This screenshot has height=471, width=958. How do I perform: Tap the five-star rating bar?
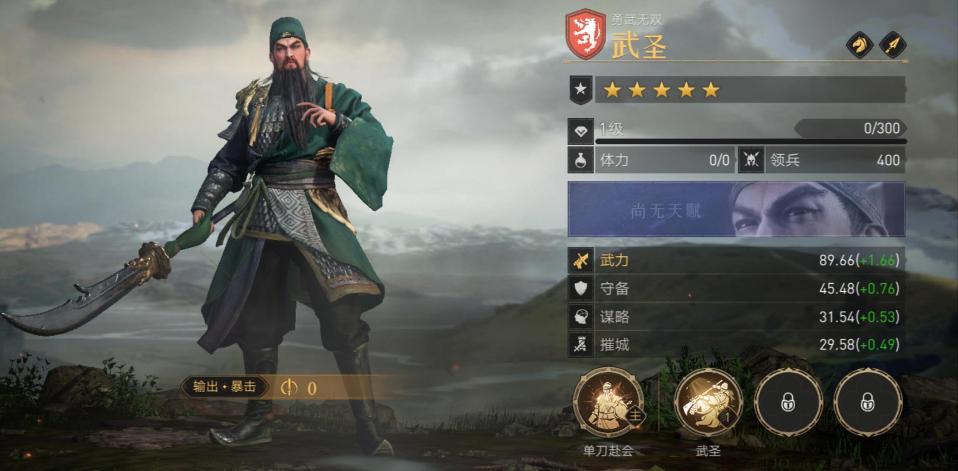click(x=750, y=89)
